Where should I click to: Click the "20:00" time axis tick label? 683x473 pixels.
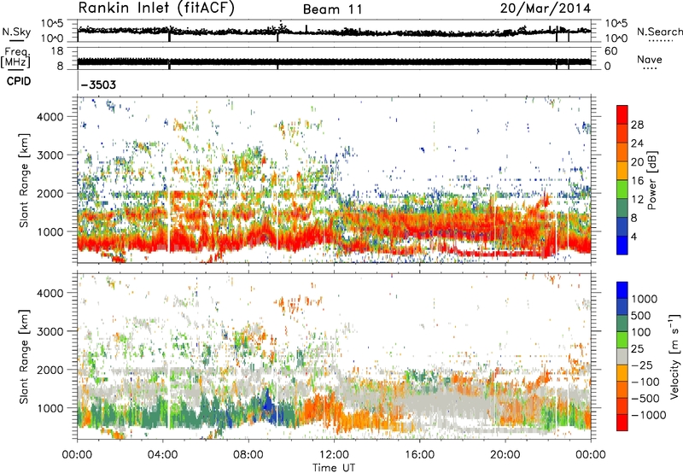coord(505,455)
